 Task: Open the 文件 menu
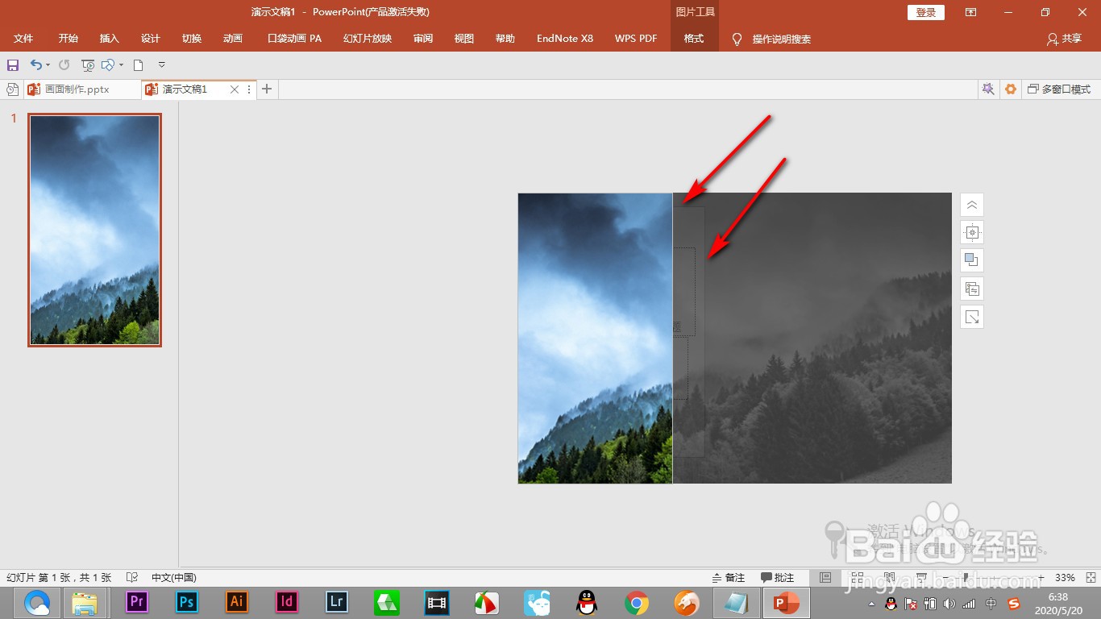[x=23, y=39]
